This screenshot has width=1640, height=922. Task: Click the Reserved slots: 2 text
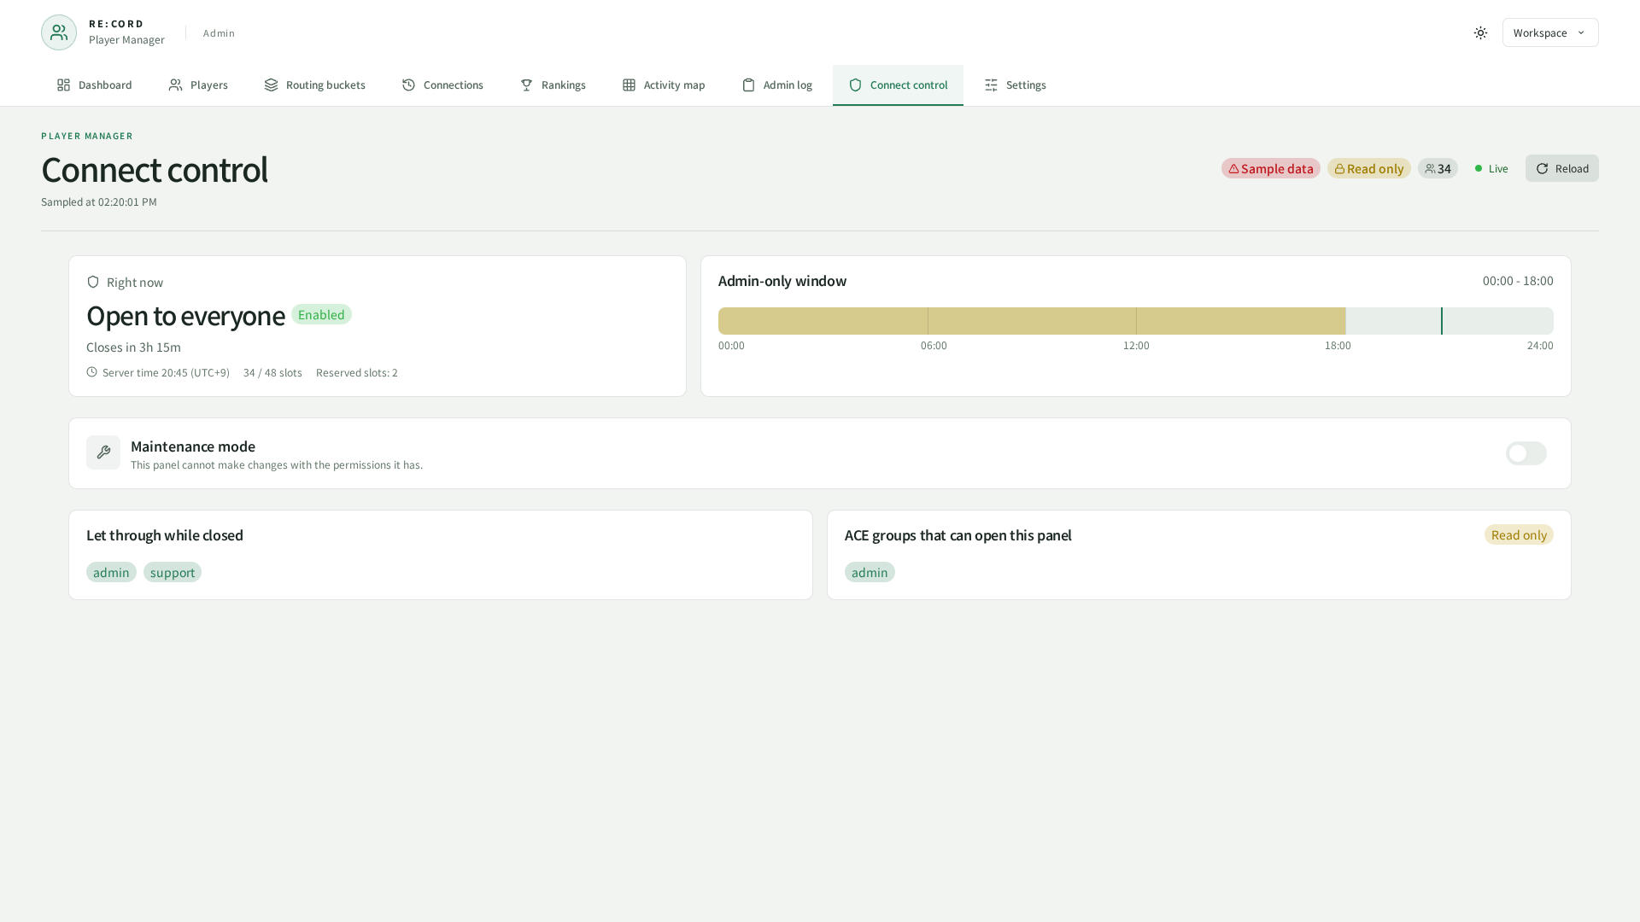click(x=357, y=372)
